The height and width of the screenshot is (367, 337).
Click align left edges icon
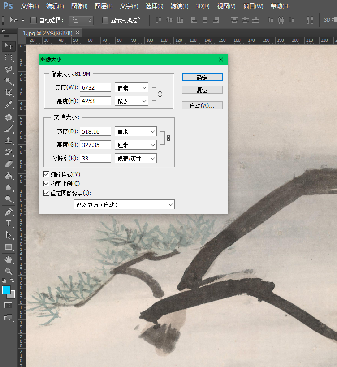[194, 20]
